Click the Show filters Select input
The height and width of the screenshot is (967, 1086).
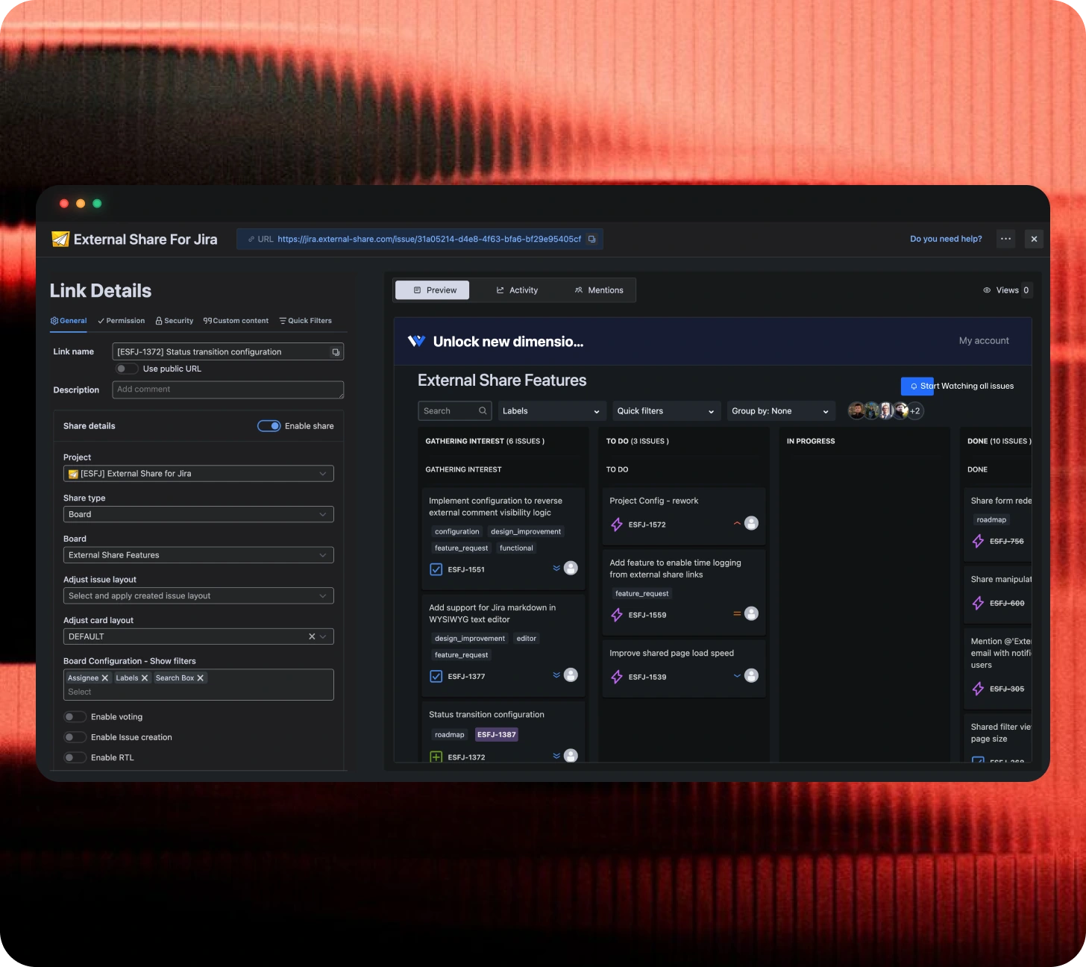pyautogui.click(x=198, y=692)
